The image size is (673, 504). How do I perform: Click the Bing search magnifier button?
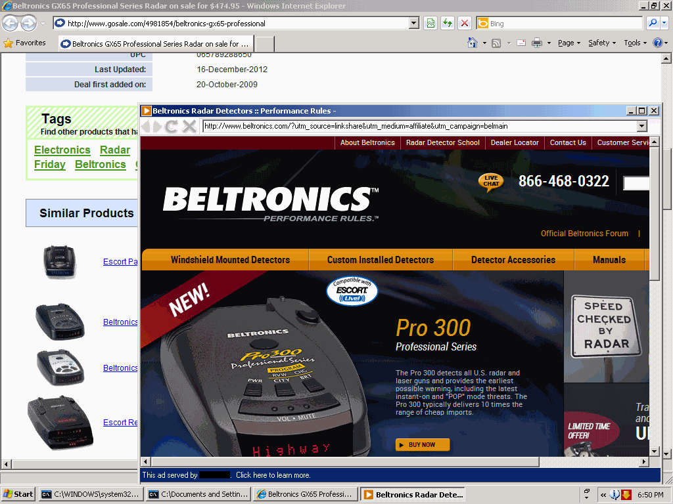[653, 23]
